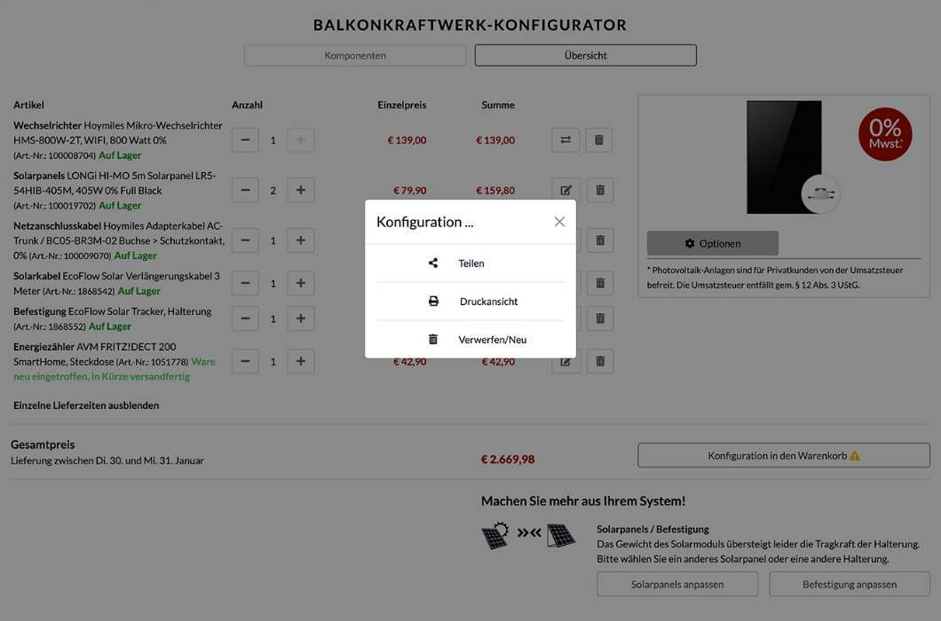Close the Konfiguration dialog
This screenshot has width=941, height=621.
[559, 222]
